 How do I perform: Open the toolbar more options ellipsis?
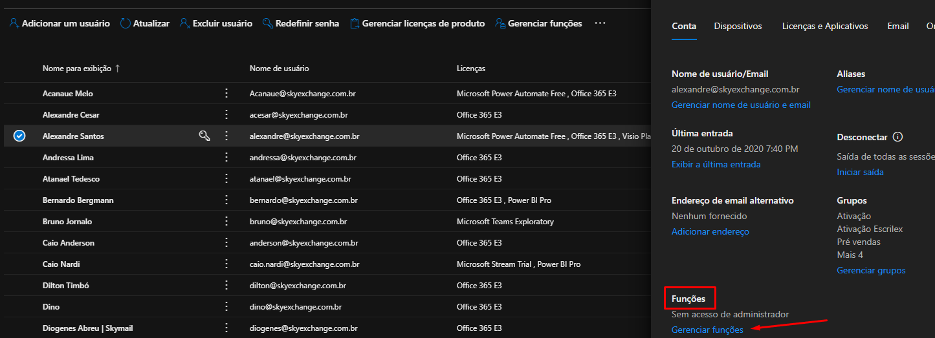[x=600, y=23]
